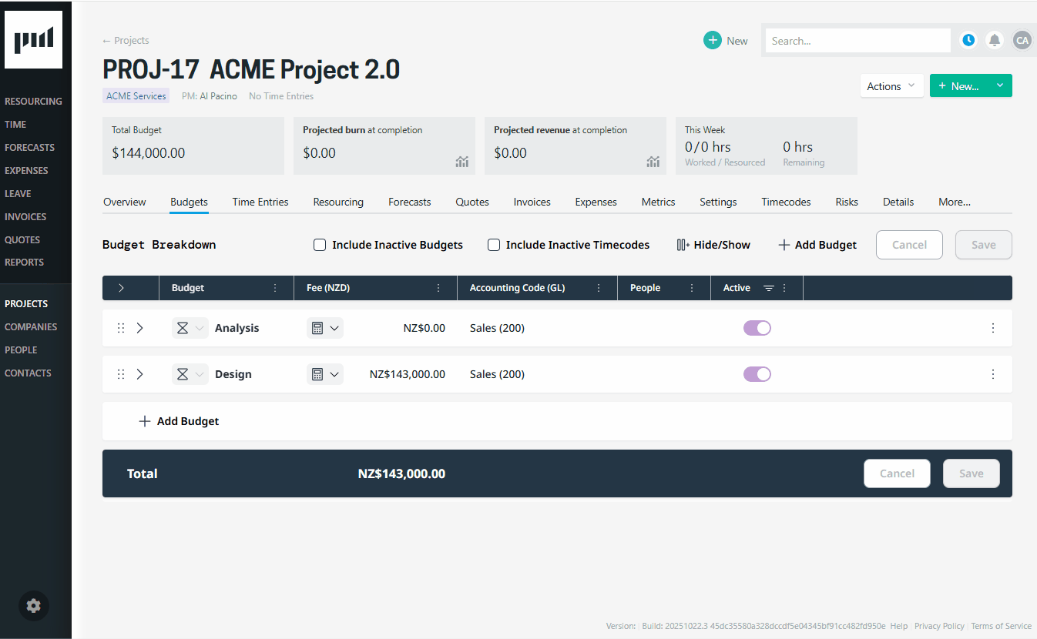This screenshot has width=1037, height=639.
Task: Click the Analysis row drag handle
Action: click(121, 328)
